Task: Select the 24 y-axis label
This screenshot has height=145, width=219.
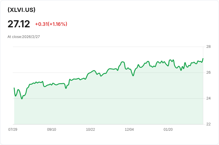Action: 208,98
